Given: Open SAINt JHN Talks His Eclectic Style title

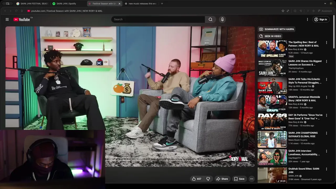Looking at the screenshot, I should [305, 81].
